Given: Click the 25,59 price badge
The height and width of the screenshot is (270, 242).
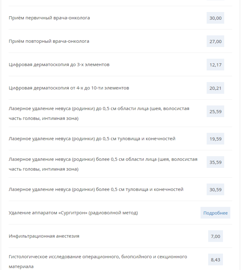Looking at the screenshot, I should click(215, 111).
